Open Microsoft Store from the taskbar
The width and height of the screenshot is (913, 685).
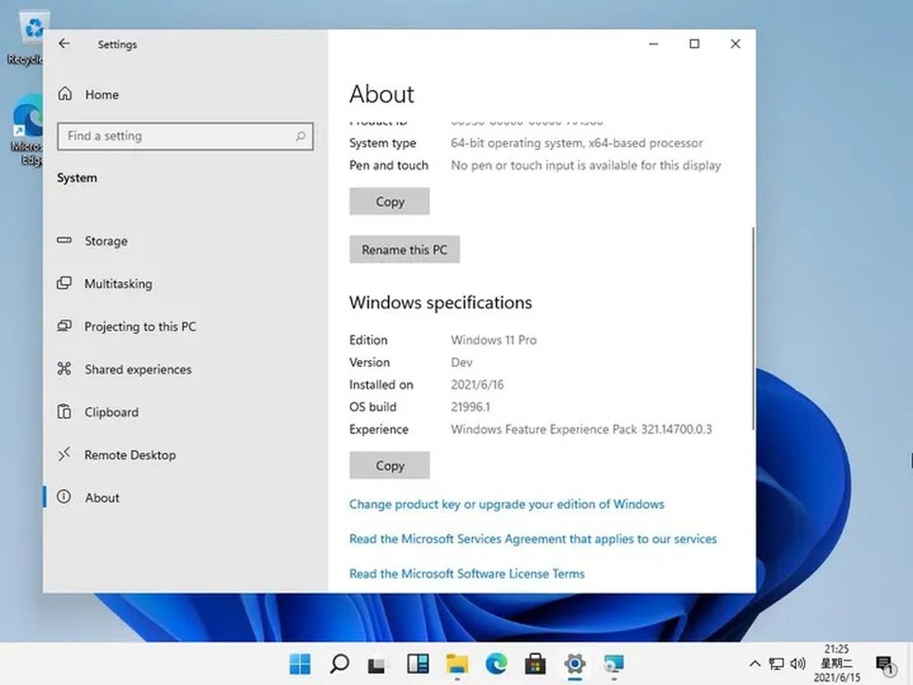pos(535,664)
